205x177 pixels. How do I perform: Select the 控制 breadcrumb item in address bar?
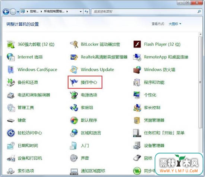[34, 12]
